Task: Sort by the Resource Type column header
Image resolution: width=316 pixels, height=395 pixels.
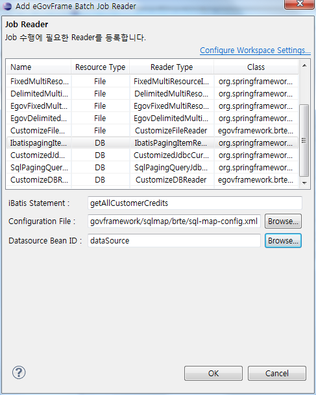Action: (x=100, y=67)
